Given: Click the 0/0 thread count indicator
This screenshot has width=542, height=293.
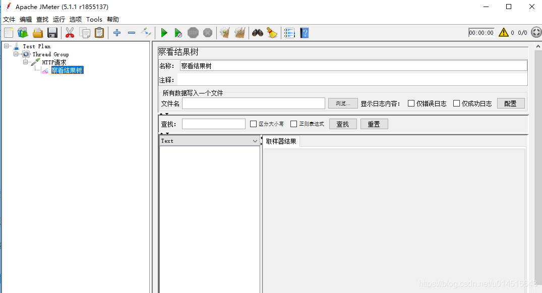Looking at the screenshot, I should (522, 33).
